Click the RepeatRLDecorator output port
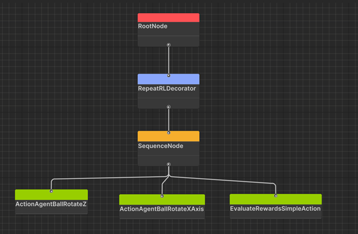This screenshot has width=358, height=234. pyautogui.click(x=168, y=107)
